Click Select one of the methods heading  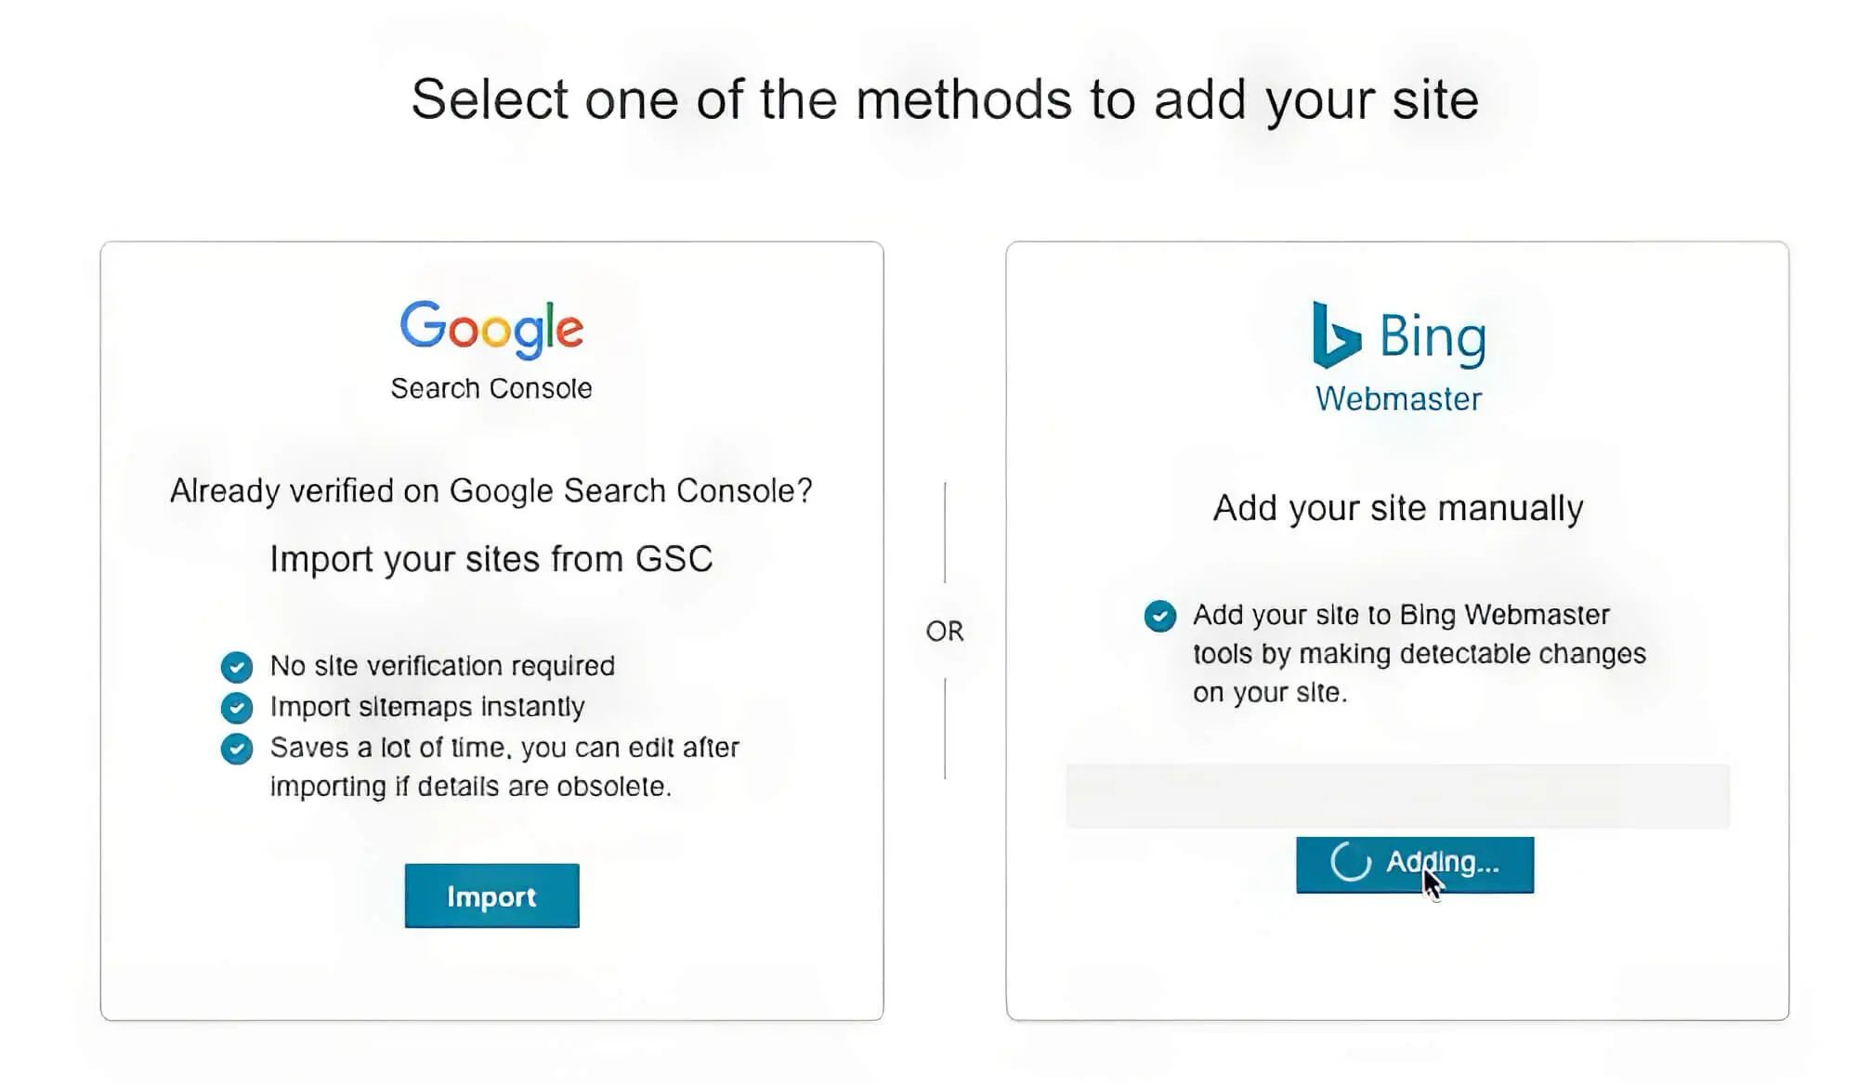click(945, 99)
